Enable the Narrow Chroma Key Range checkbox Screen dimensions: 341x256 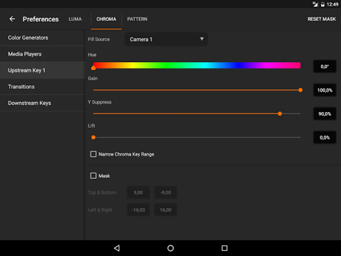93,154
